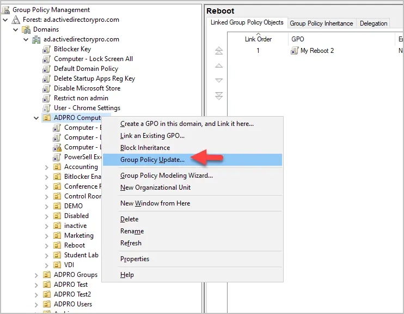404x314 pixels.
Task: Select the ADPRO Test tree item
Action: click(71, 285)
